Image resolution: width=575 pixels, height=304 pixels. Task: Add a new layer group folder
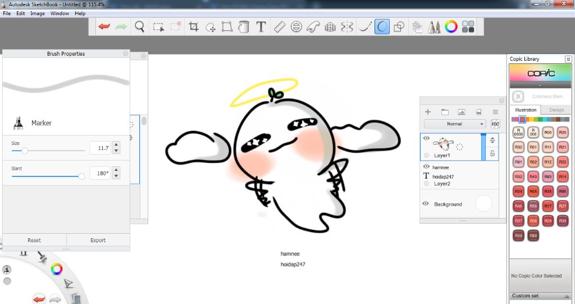click(445, 112)
